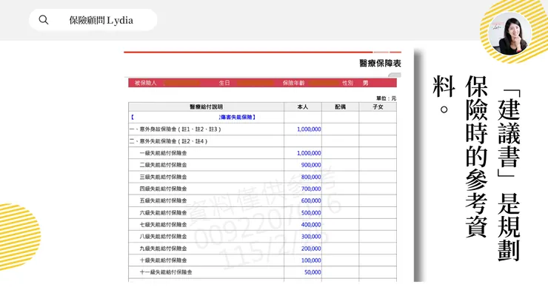Click the 900,000 amount
Image resolution: width=548 pixels, height=287 pixels.
[x=311, y=165]
